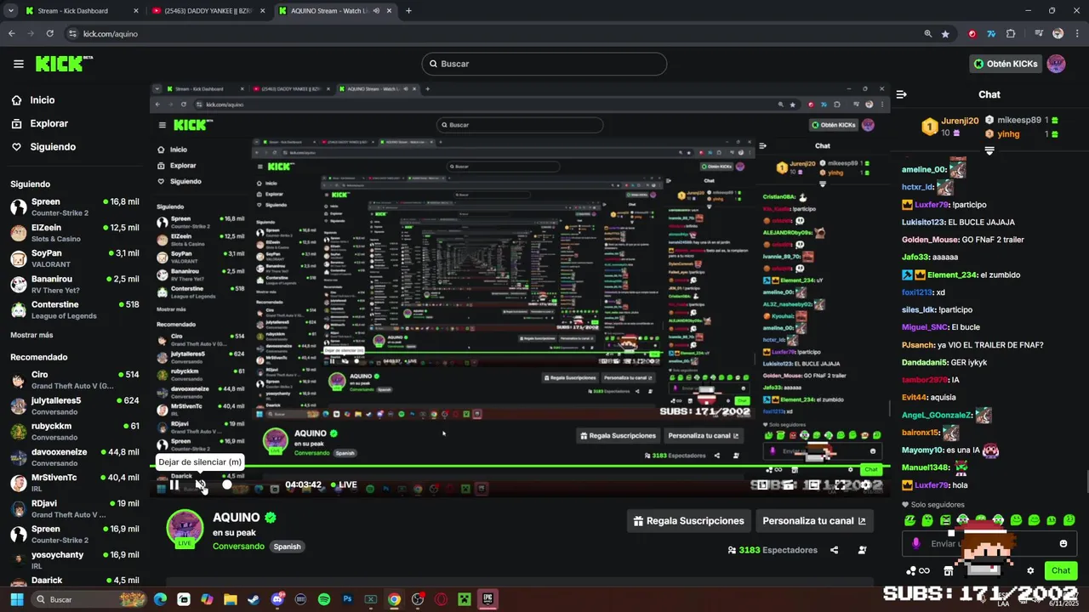Focus the Buscar search field
The image size is (1089, 612).
click(x=544, y=64)
